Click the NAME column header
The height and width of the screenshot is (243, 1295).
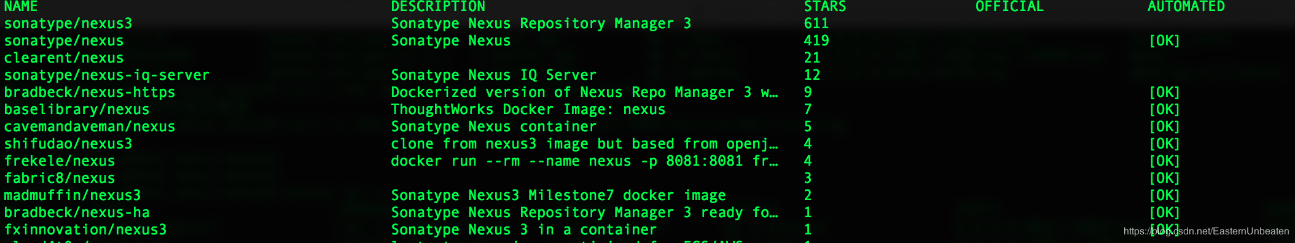pyautogui.click(x=21, y=7)
